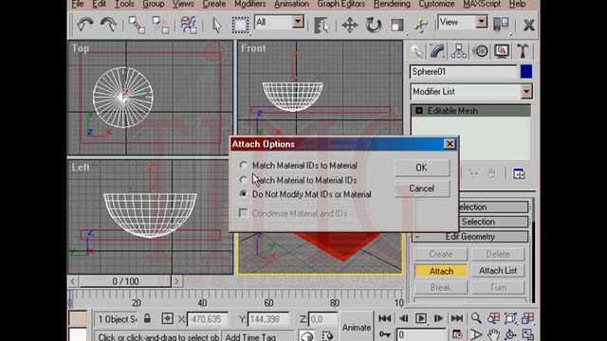Open the Utilities hammer panel tab
Screen dimensions: 607x341
(523, 51)
